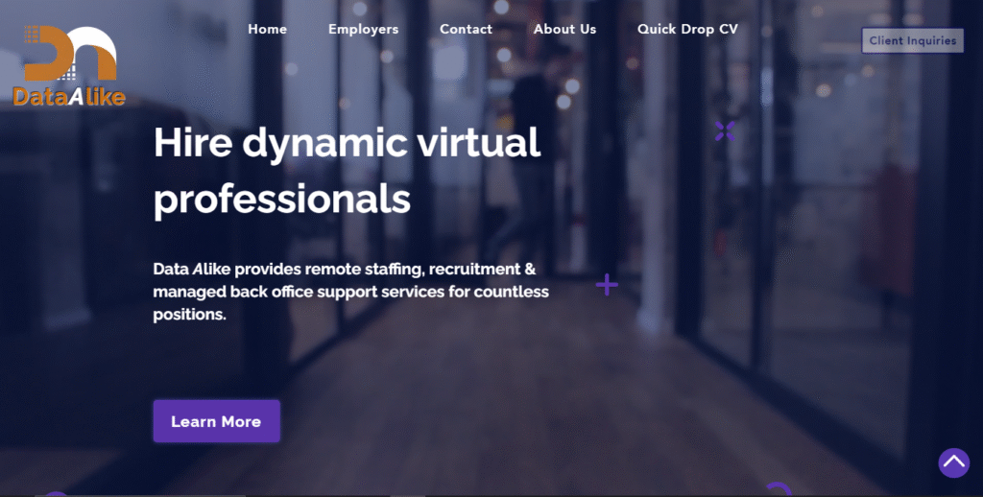Click the DataAlike logo
Viewport: 983px width, 497px height.
tap(69, 66)
